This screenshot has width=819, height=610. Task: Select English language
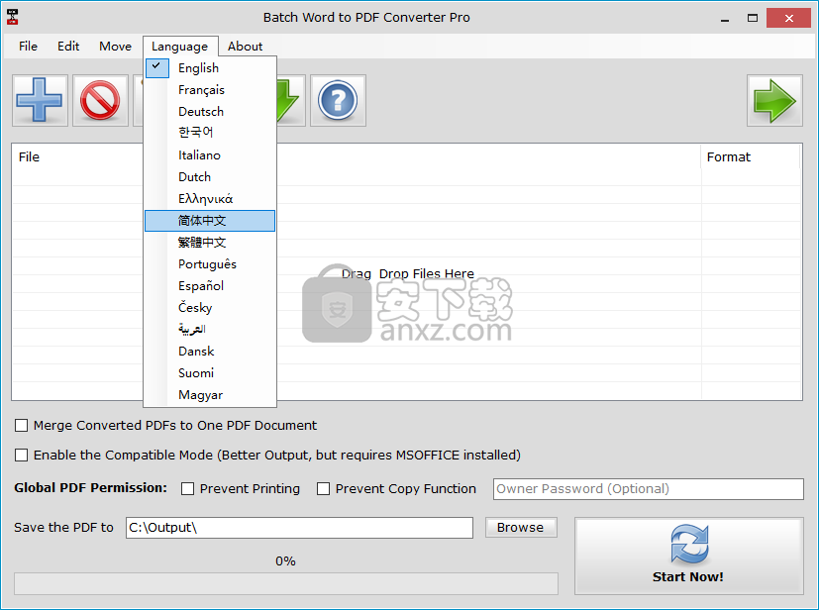point(210,68)
